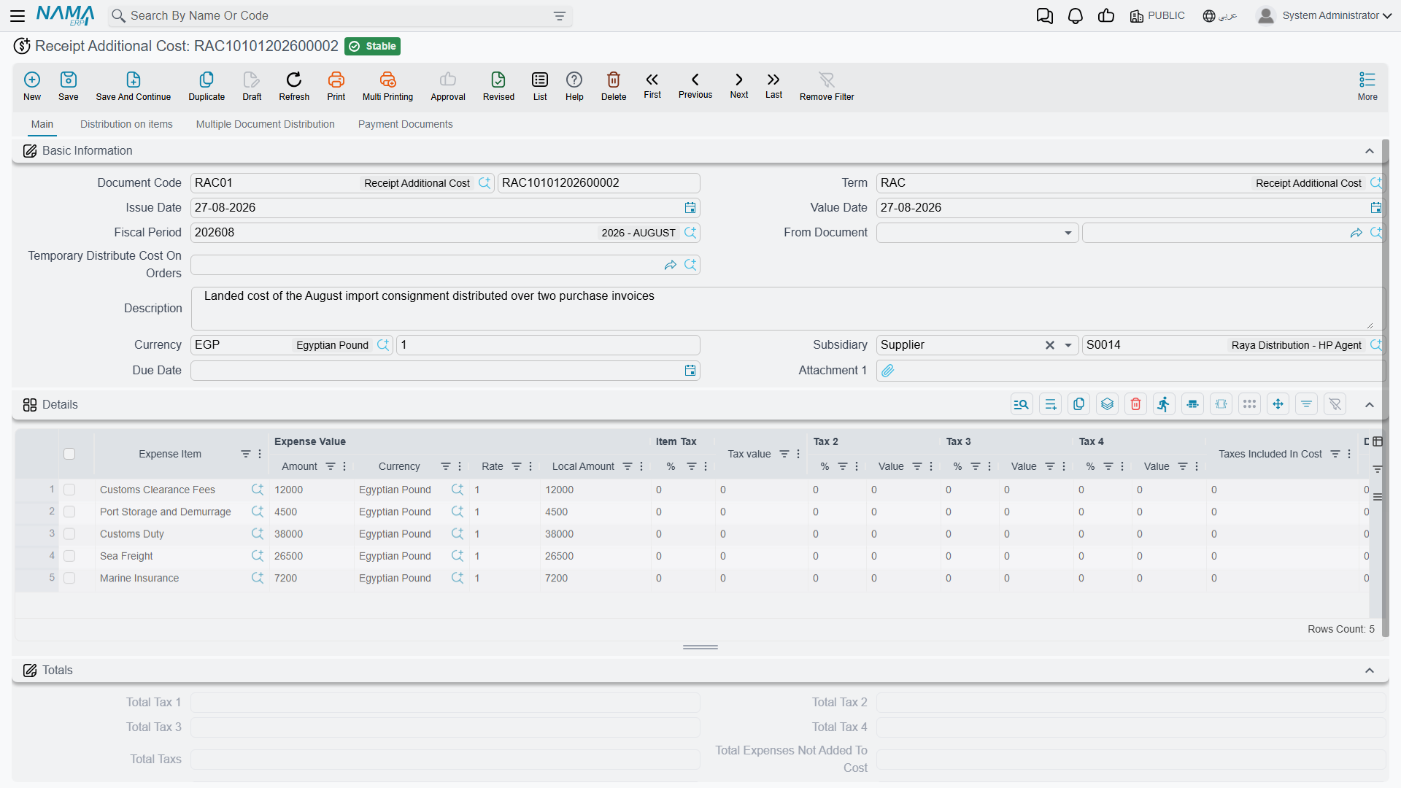Check the Sea Freight row checkbox

pos(69,556)
